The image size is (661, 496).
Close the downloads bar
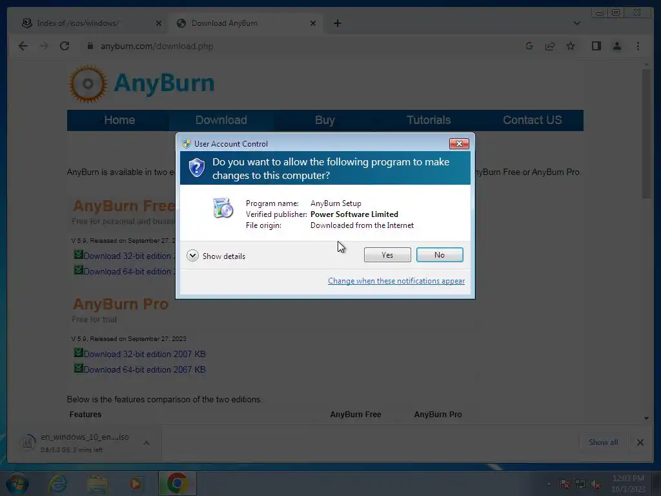click(640, 442)
